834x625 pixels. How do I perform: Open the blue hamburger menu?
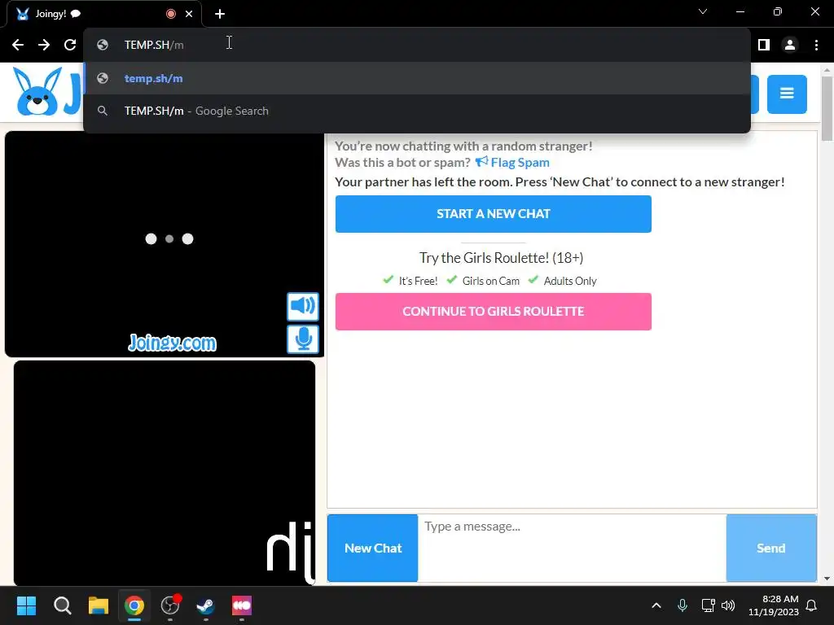(787, 94)
